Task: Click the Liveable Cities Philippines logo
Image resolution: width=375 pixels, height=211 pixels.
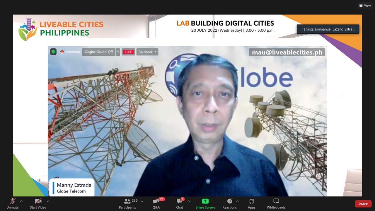Action: 61,29
